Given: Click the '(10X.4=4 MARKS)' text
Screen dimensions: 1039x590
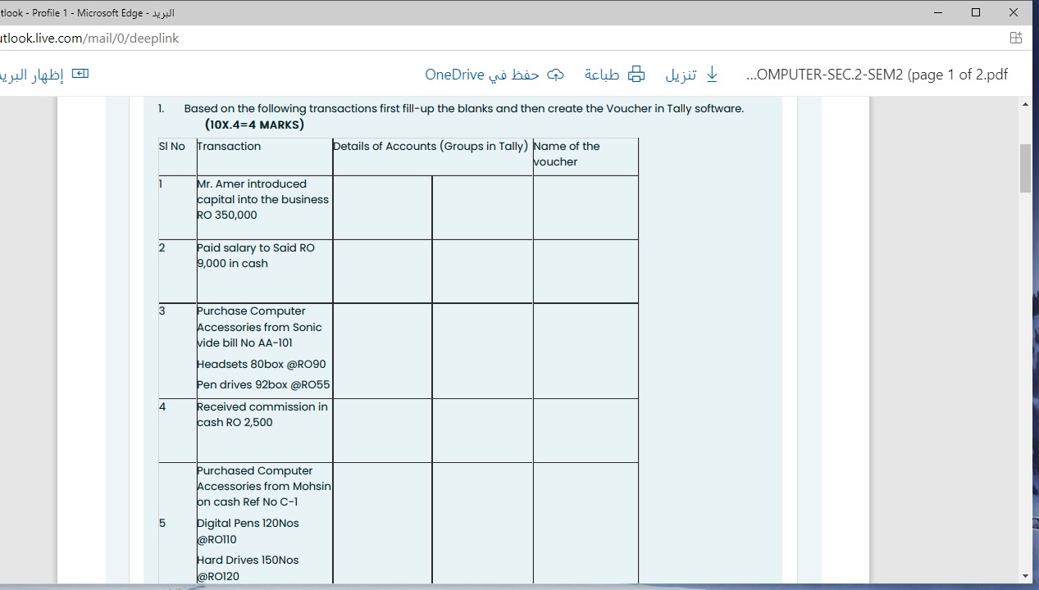Looking at the screenshot, I should pyautogui.click(x=254, y=125).
